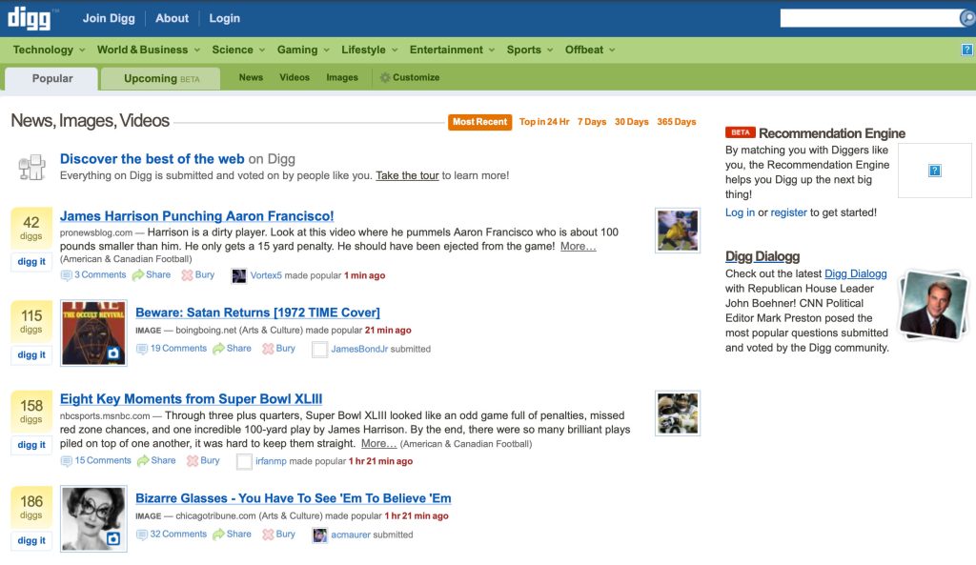The height and width of the screenshot is (565, 976).
Task: Click Recommendation Engine placeholder image icon
Action: (x=934, y=171)
